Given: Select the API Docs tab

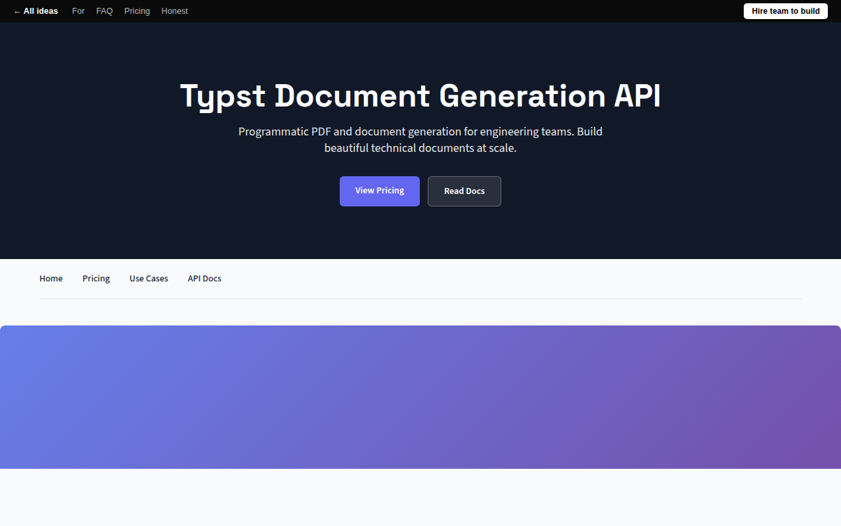Looking at the screenshot, I should pos(204,279).
